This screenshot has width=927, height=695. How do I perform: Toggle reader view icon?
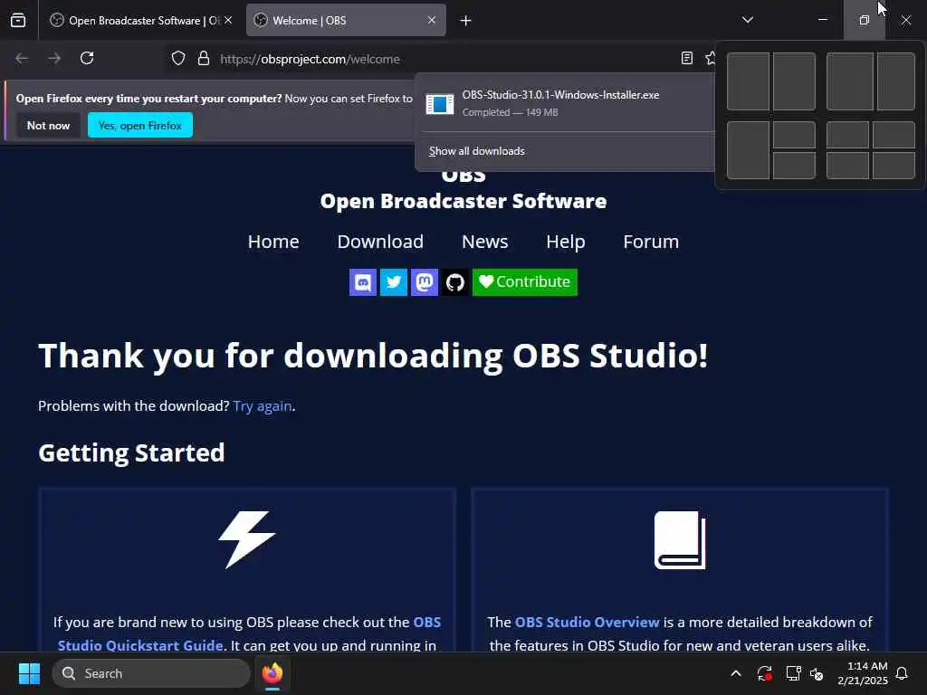[x=686, y=58]
